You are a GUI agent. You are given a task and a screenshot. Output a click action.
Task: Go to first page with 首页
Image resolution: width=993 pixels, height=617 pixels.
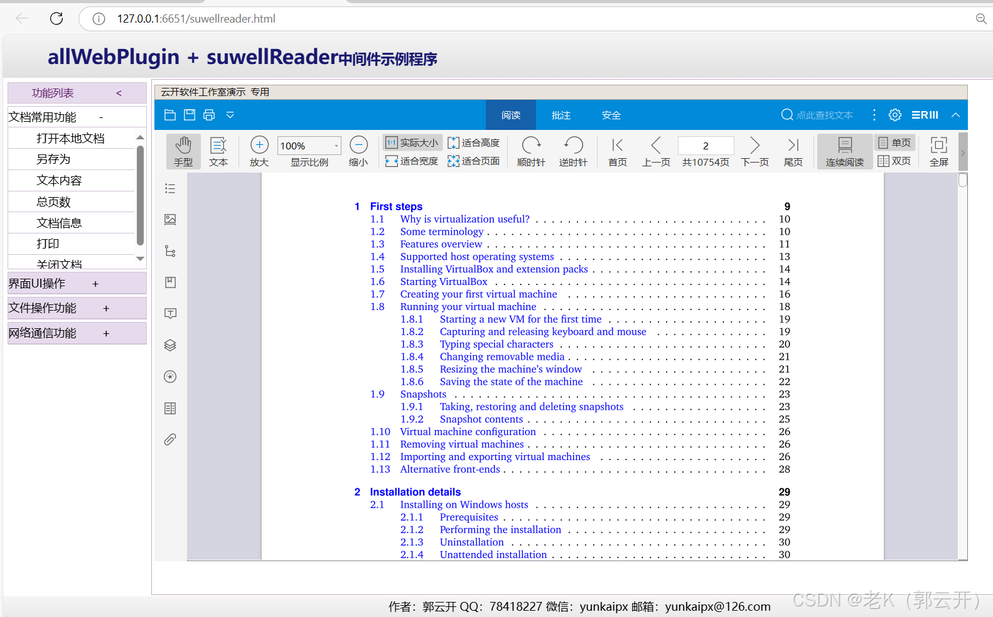click(618, 151)
